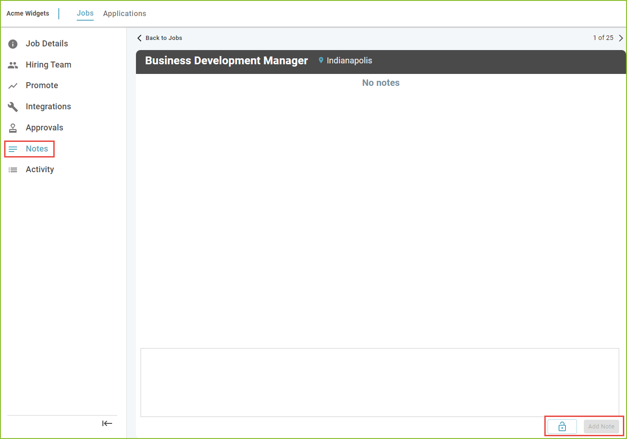Click the Approvals stamp icon
The image size is (627, 439).
click(13, 128)
